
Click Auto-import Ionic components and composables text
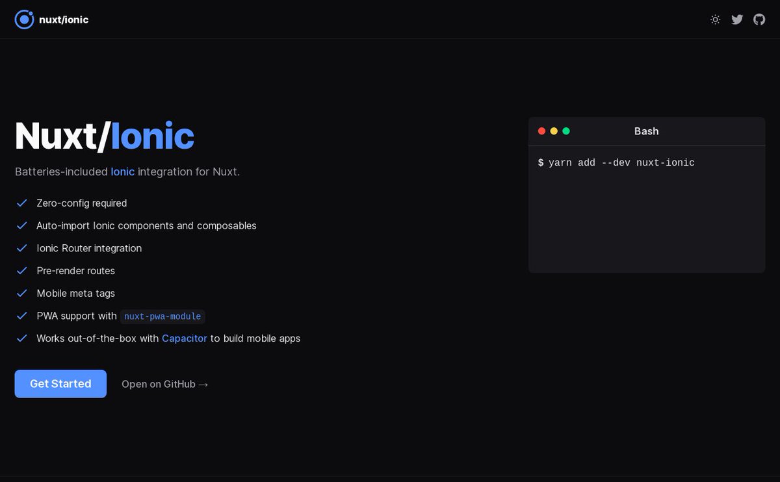[x=146, y=225]
